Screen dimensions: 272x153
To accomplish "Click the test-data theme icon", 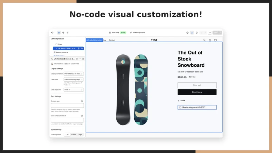I will coord(110,33).
